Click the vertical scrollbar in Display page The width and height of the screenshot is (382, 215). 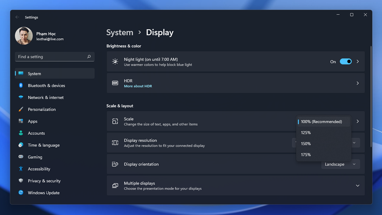point(371,96)
